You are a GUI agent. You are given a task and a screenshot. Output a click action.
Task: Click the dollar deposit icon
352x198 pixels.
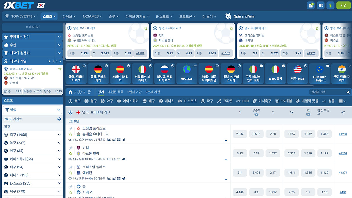point(331,5)
